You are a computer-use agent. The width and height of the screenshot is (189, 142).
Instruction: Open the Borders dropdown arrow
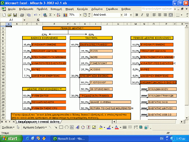coord(181,15)
